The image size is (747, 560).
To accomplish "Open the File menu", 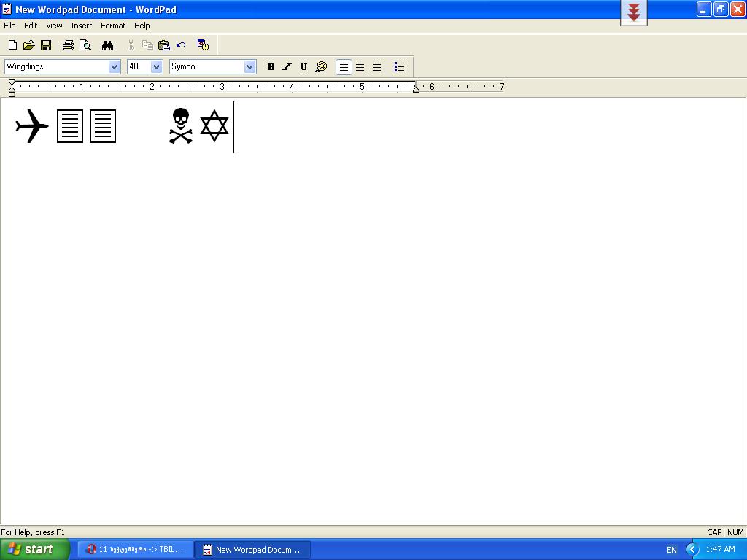I will tap(9, 26).
